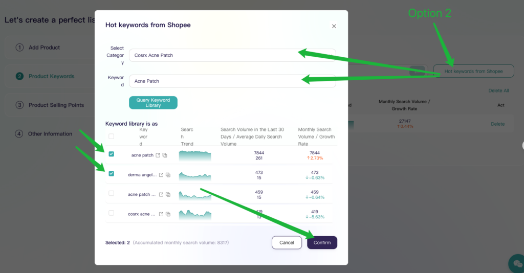View the acne patch search trend chart
Screen dimensions: 524x273
pyautogui.click(x=195, y=155)
